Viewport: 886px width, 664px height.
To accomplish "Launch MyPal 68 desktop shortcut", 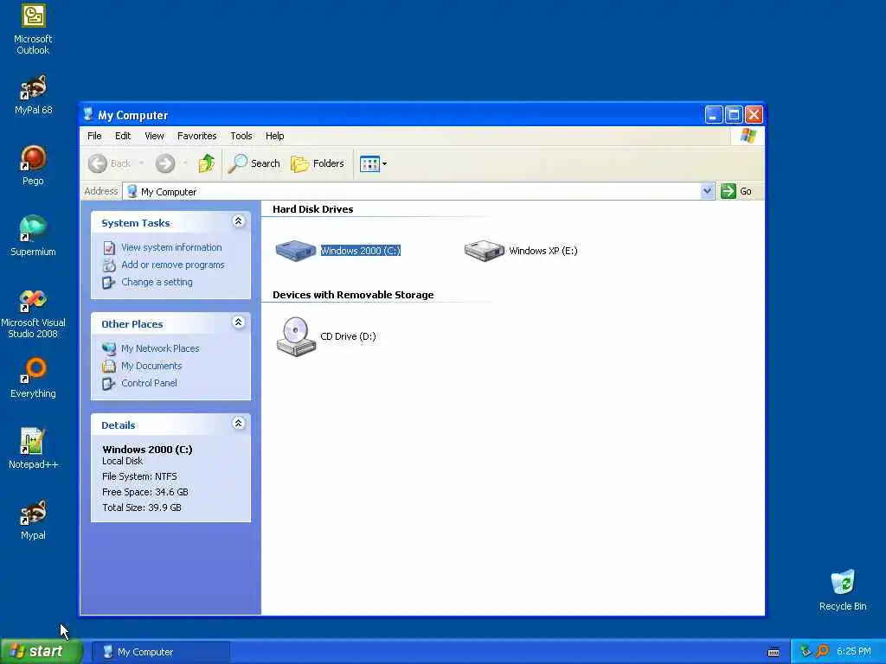I will tap(33, 95).
